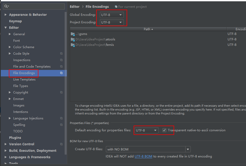
Task: Open Spelling settings page
Action: click(19, 125)
